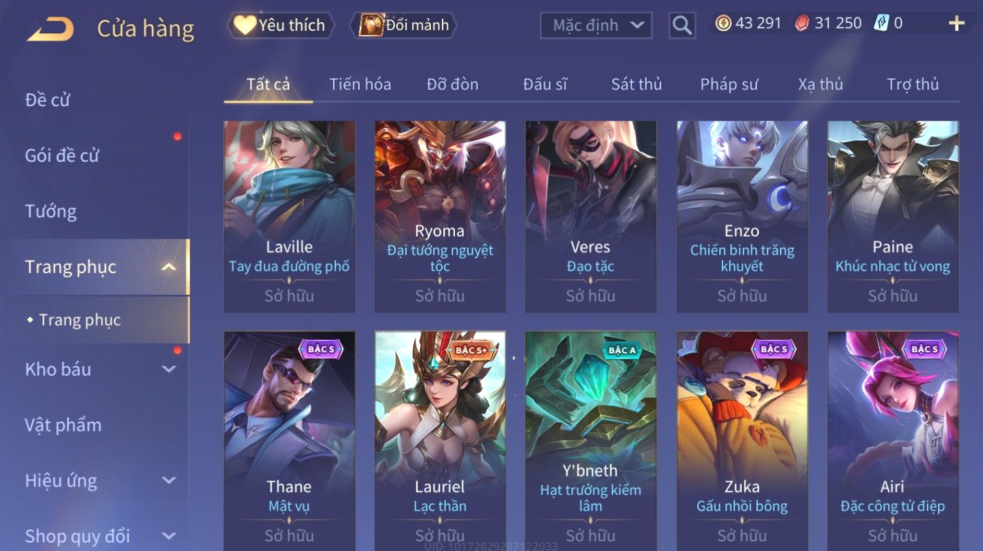The height and width of the screenshot is (551, 983).
Task: Open the search magnifier icon
Action: pos(682,25)
